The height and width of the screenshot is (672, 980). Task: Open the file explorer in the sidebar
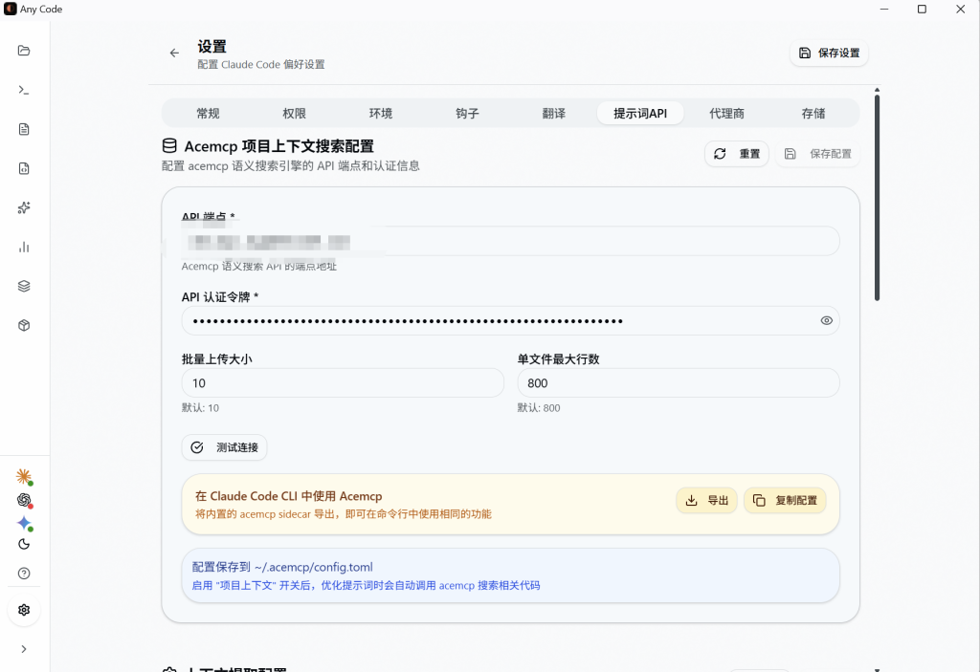24,50
